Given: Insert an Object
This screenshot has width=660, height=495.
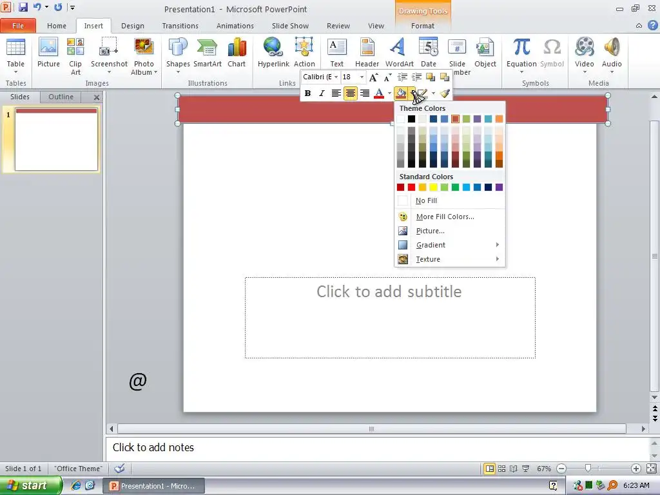Looking at the screenshot, I should pyautogui.click(x=485, y=53).
